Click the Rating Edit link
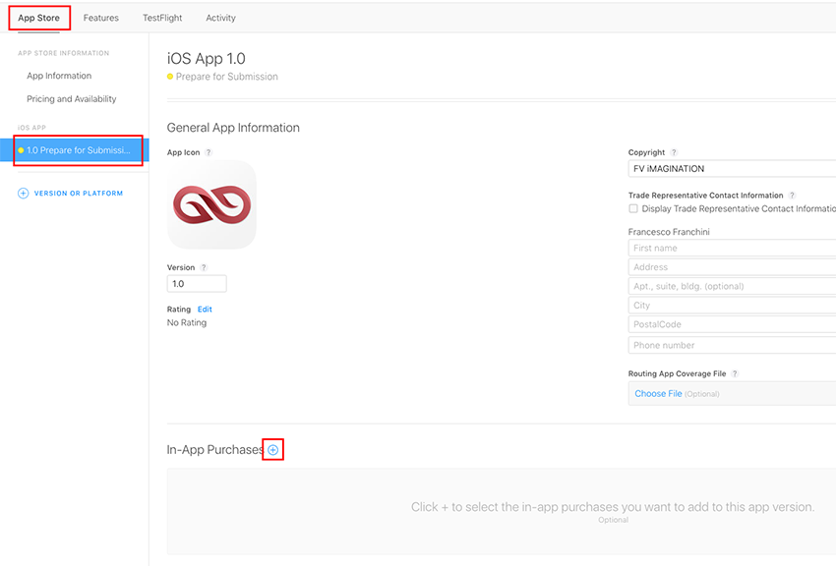 coord(205,310)
